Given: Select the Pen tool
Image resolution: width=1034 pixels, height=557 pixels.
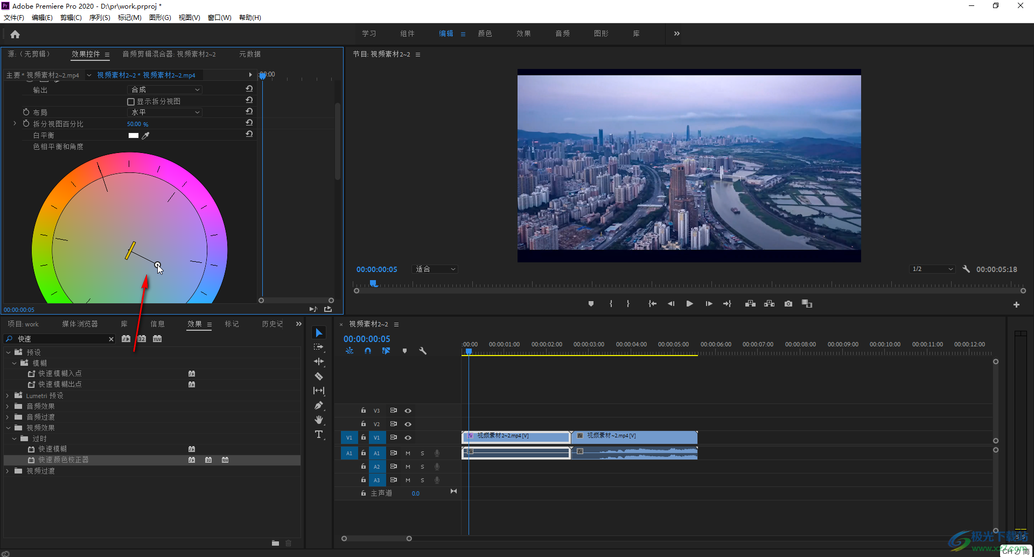Looking at the screenshot, I should 319,405.
